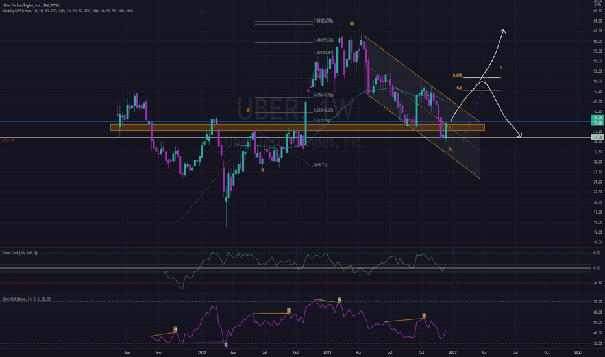The image size is (605, 357).
Task: Click the 0.20 value on the CMF scale
Action: click(x=597, y=253)
